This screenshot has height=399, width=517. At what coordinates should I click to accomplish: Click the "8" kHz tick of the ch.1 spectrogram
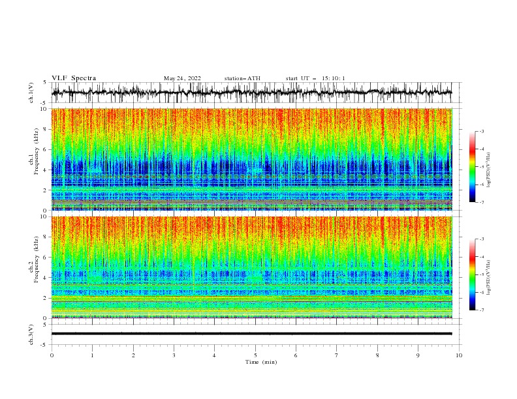click(x=46, y=129)
